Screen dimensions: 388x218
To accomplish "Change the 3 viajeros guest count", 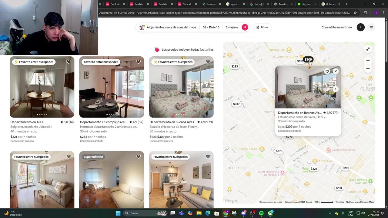I will [232, 27].
